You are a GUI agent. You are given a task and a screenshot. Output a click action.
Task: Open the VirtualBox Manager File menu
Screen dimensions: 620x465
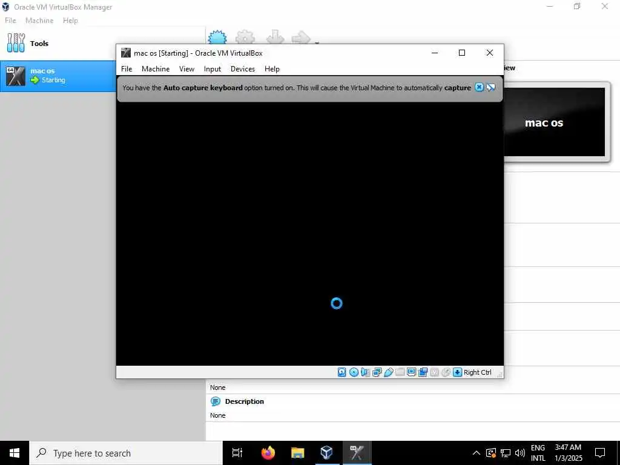[10, 21]
